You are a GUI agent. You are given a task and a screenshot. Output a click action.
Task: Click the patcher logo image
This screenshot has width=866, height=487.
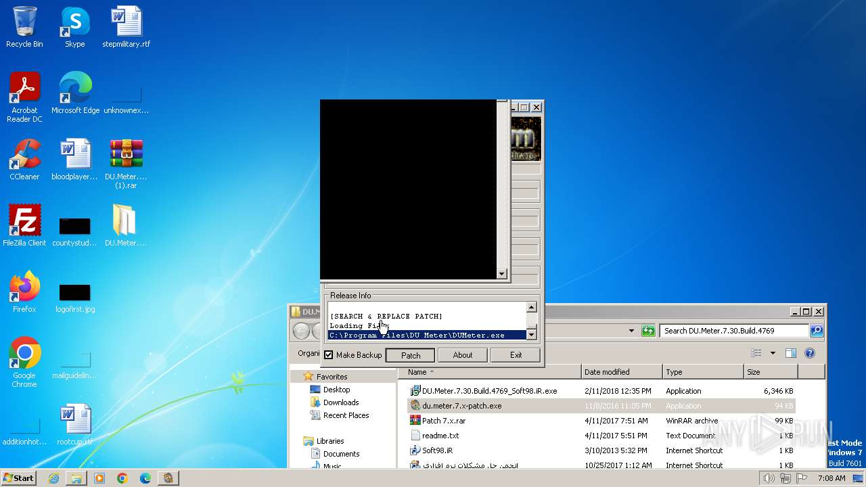526,139
